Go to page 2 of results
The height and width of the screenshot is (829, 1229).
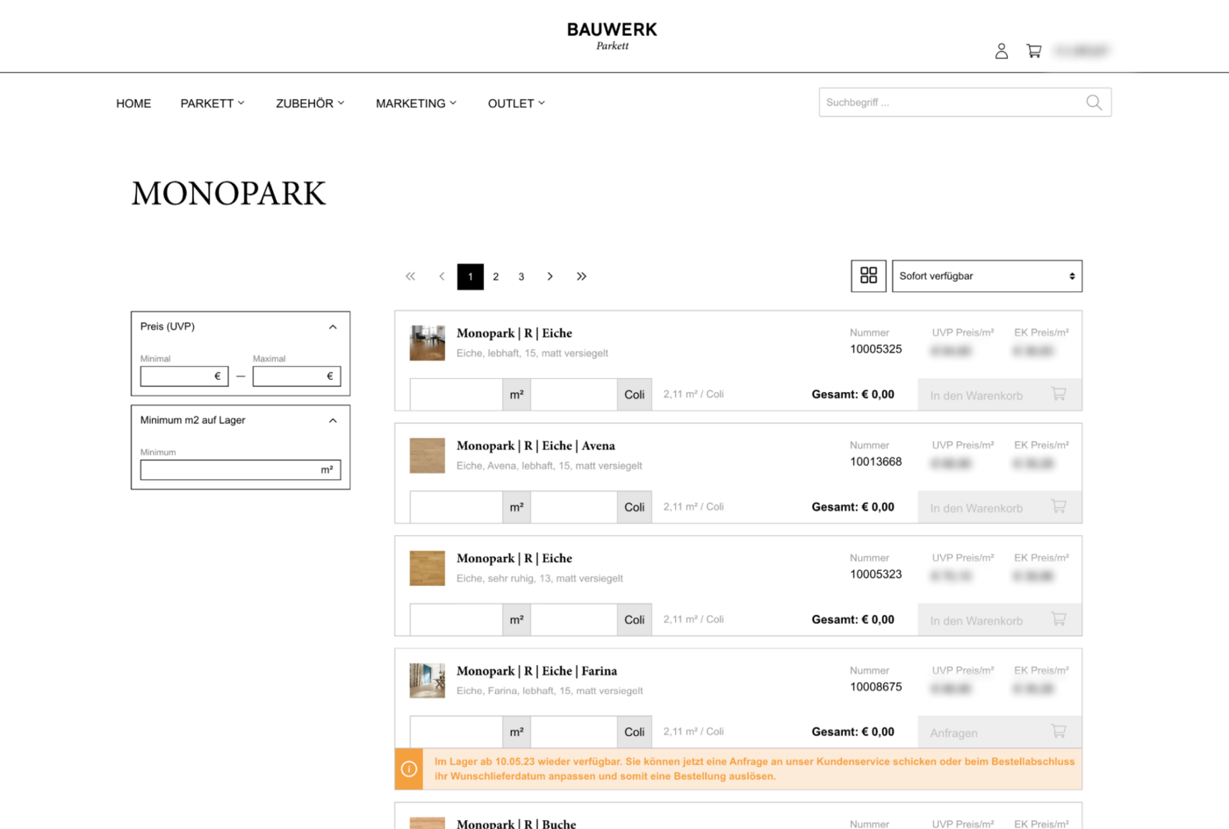(496, 276)
